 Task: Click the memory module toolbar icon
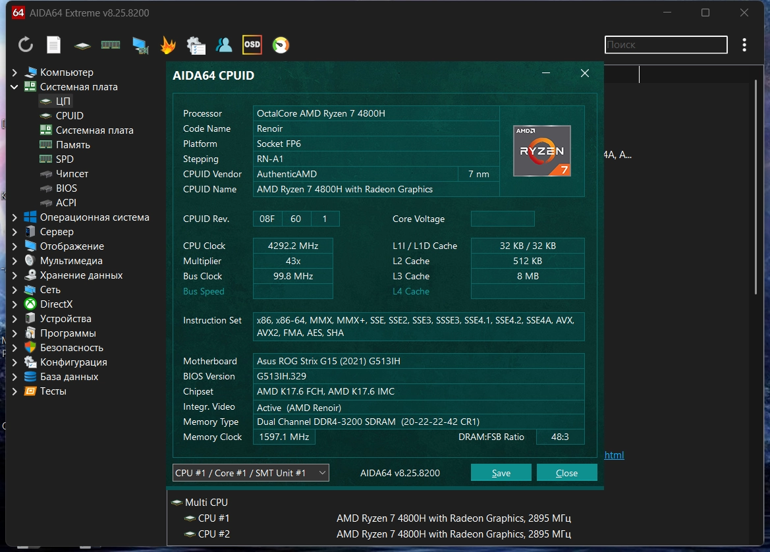pos(110,45)
